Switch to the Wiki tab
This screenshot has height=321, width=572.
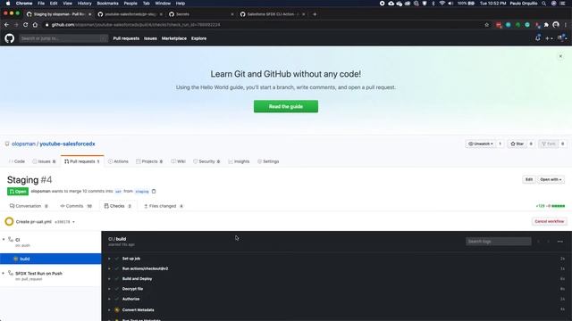pos(179,161)
